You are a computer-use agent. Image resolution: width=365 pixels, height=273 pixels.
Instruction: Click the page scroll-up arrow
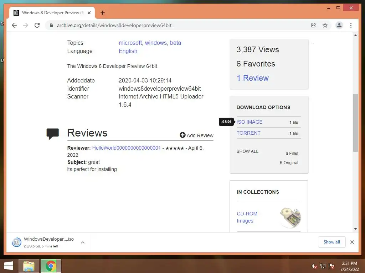(355, 35)
